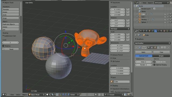Screen dimensions: 172x97
Task: Toggle Cube selectability cursor icon in outliner
Action: [168, 14]
